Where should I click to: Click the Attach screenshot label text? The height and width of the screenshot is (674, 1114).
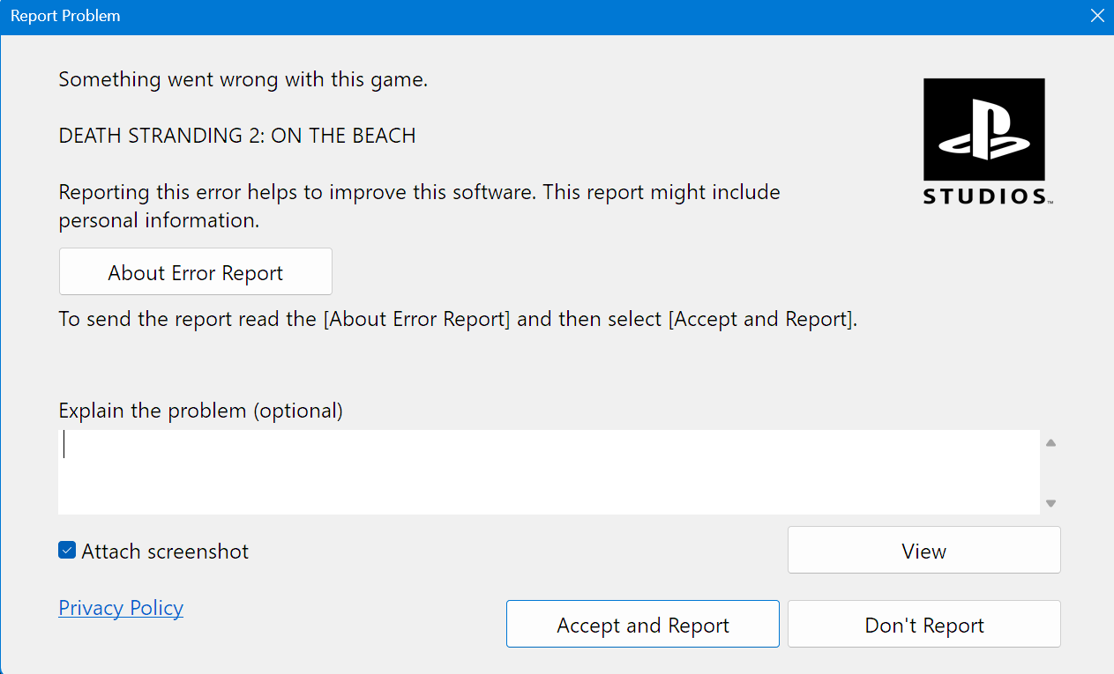tap(165, 552)
